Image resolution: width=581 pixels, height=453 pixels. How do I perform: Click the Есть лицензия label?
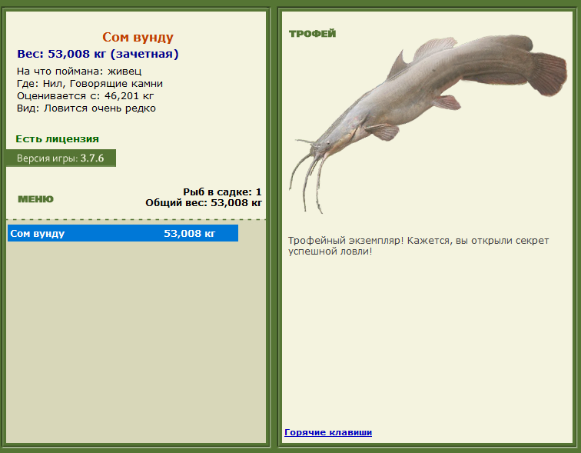(57, 139)
